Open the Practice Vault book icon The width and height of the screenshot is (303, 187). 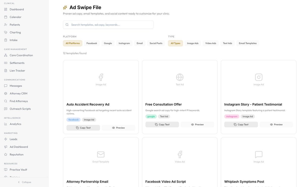6,170
